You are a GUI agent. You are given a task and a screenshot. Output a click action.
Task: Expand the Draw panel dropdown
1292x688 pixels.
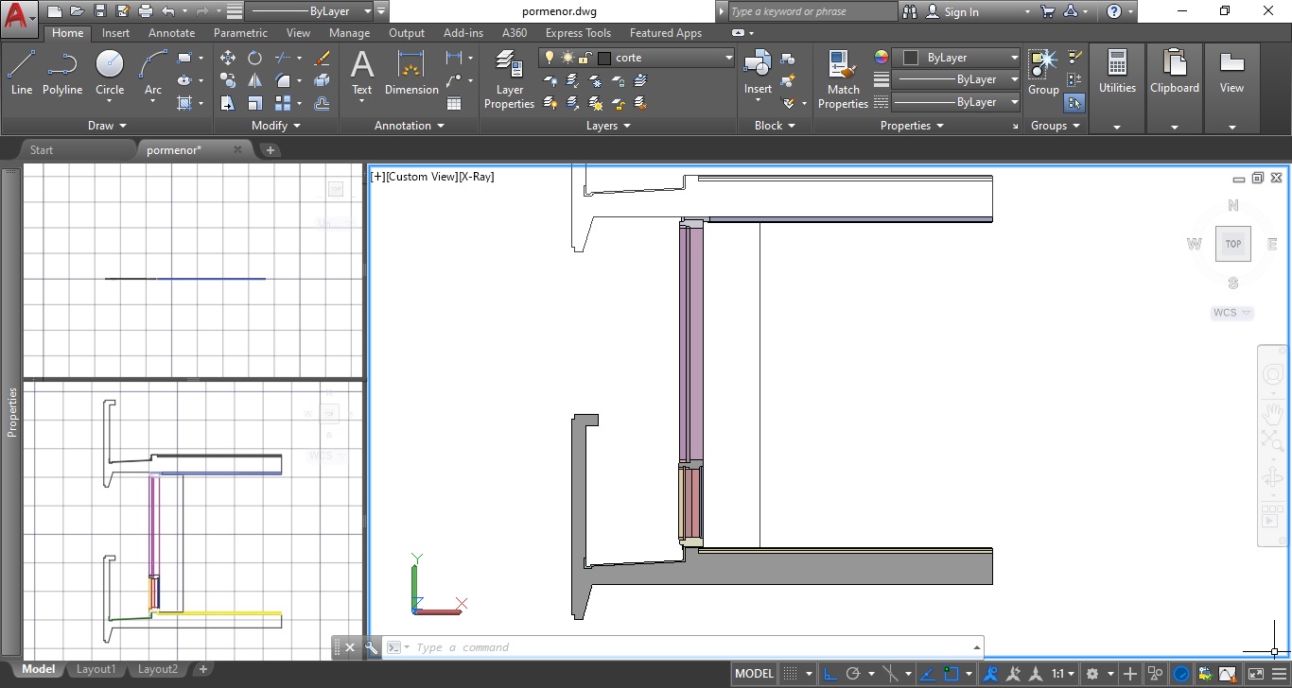107,125
